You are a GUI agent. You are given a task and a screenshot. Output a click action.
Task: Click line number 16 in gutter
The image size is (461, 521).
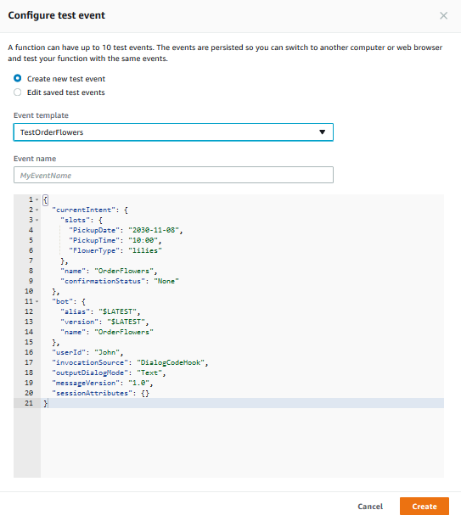[x=29, y=352]
